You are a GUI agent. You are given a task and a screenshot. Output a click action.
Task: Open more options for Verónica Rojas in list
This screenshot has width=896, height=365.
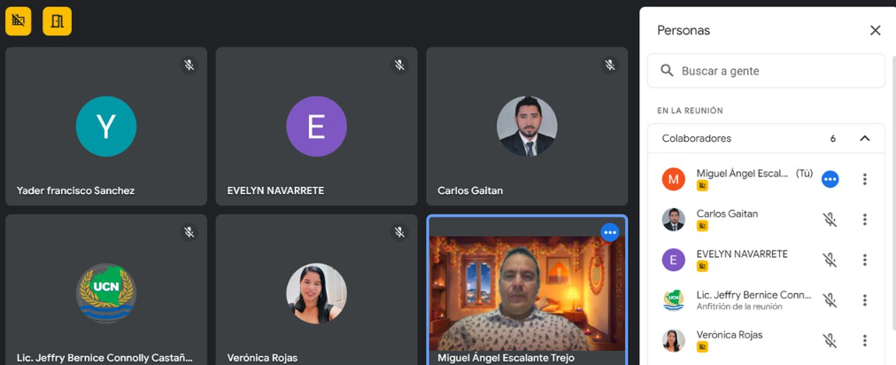865,341
